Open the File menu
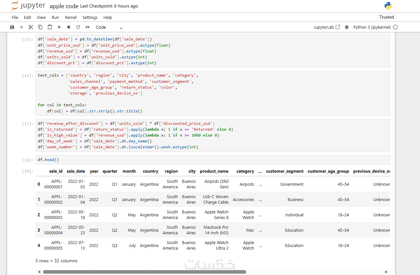This screenshot has width=420, height=275. point(15,18)
